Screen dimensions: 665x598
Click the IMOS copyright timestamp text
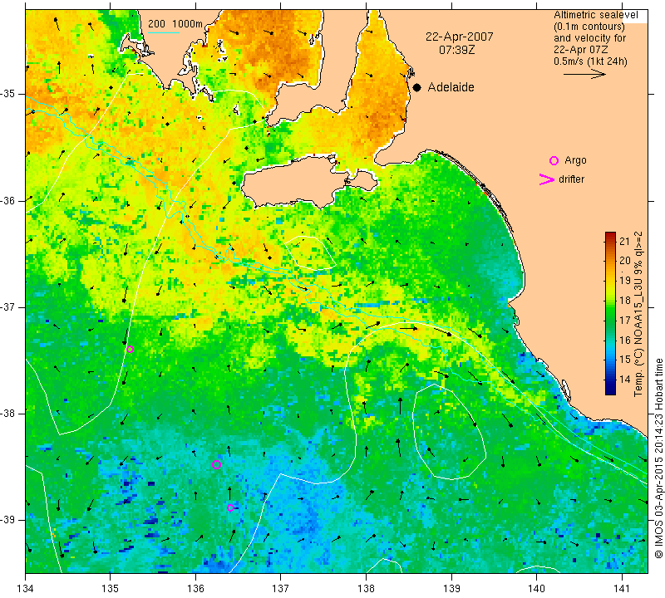click(658, 458)
